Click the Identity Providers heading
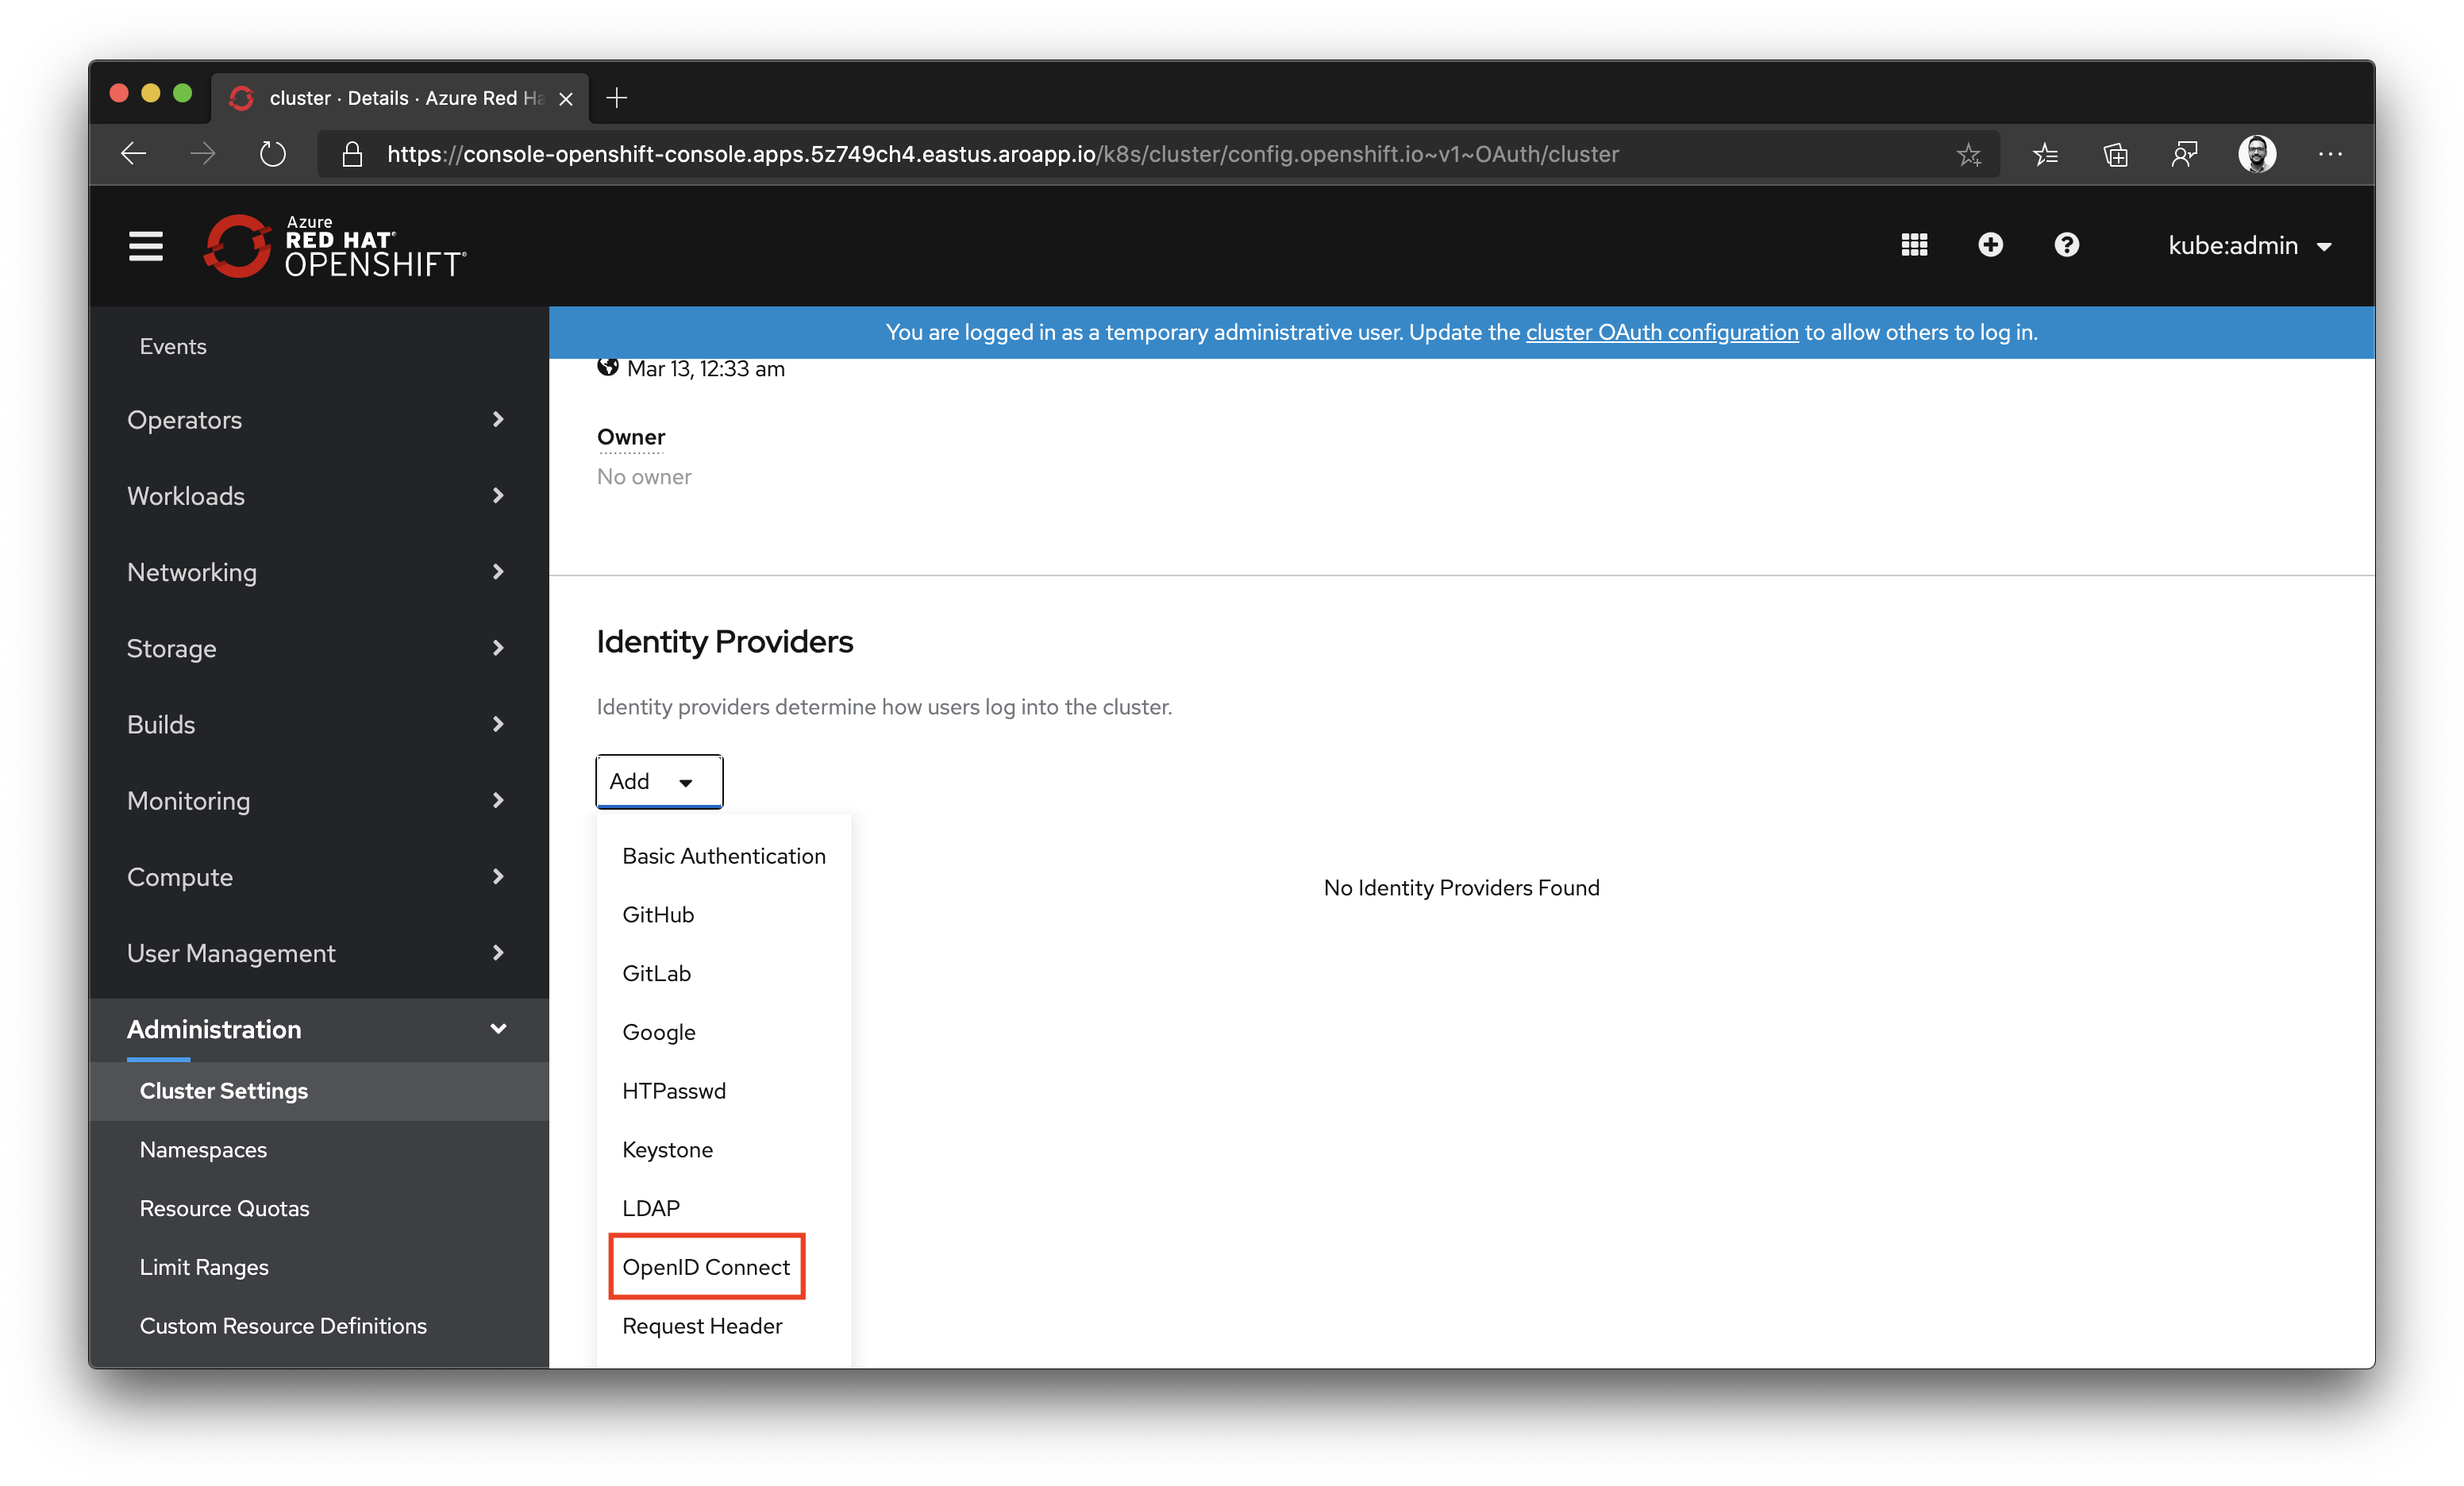 click(724, 641)
